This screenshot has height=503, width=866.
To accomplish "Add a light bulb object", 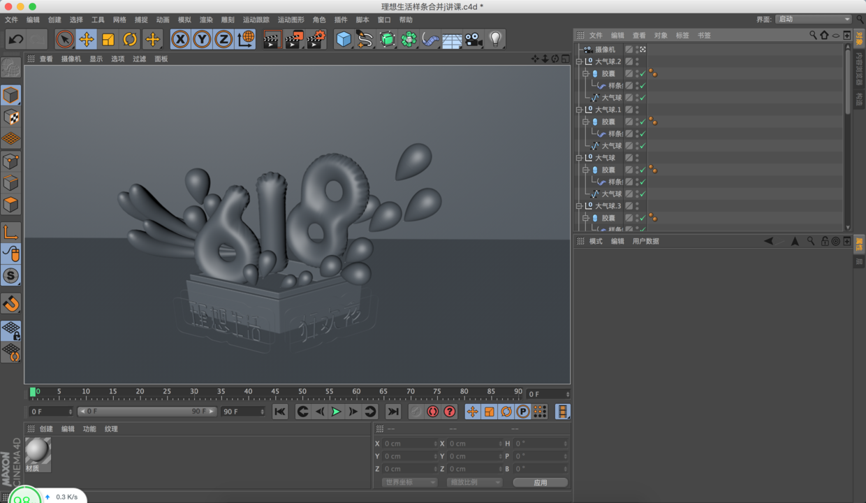I will (495, 39).
